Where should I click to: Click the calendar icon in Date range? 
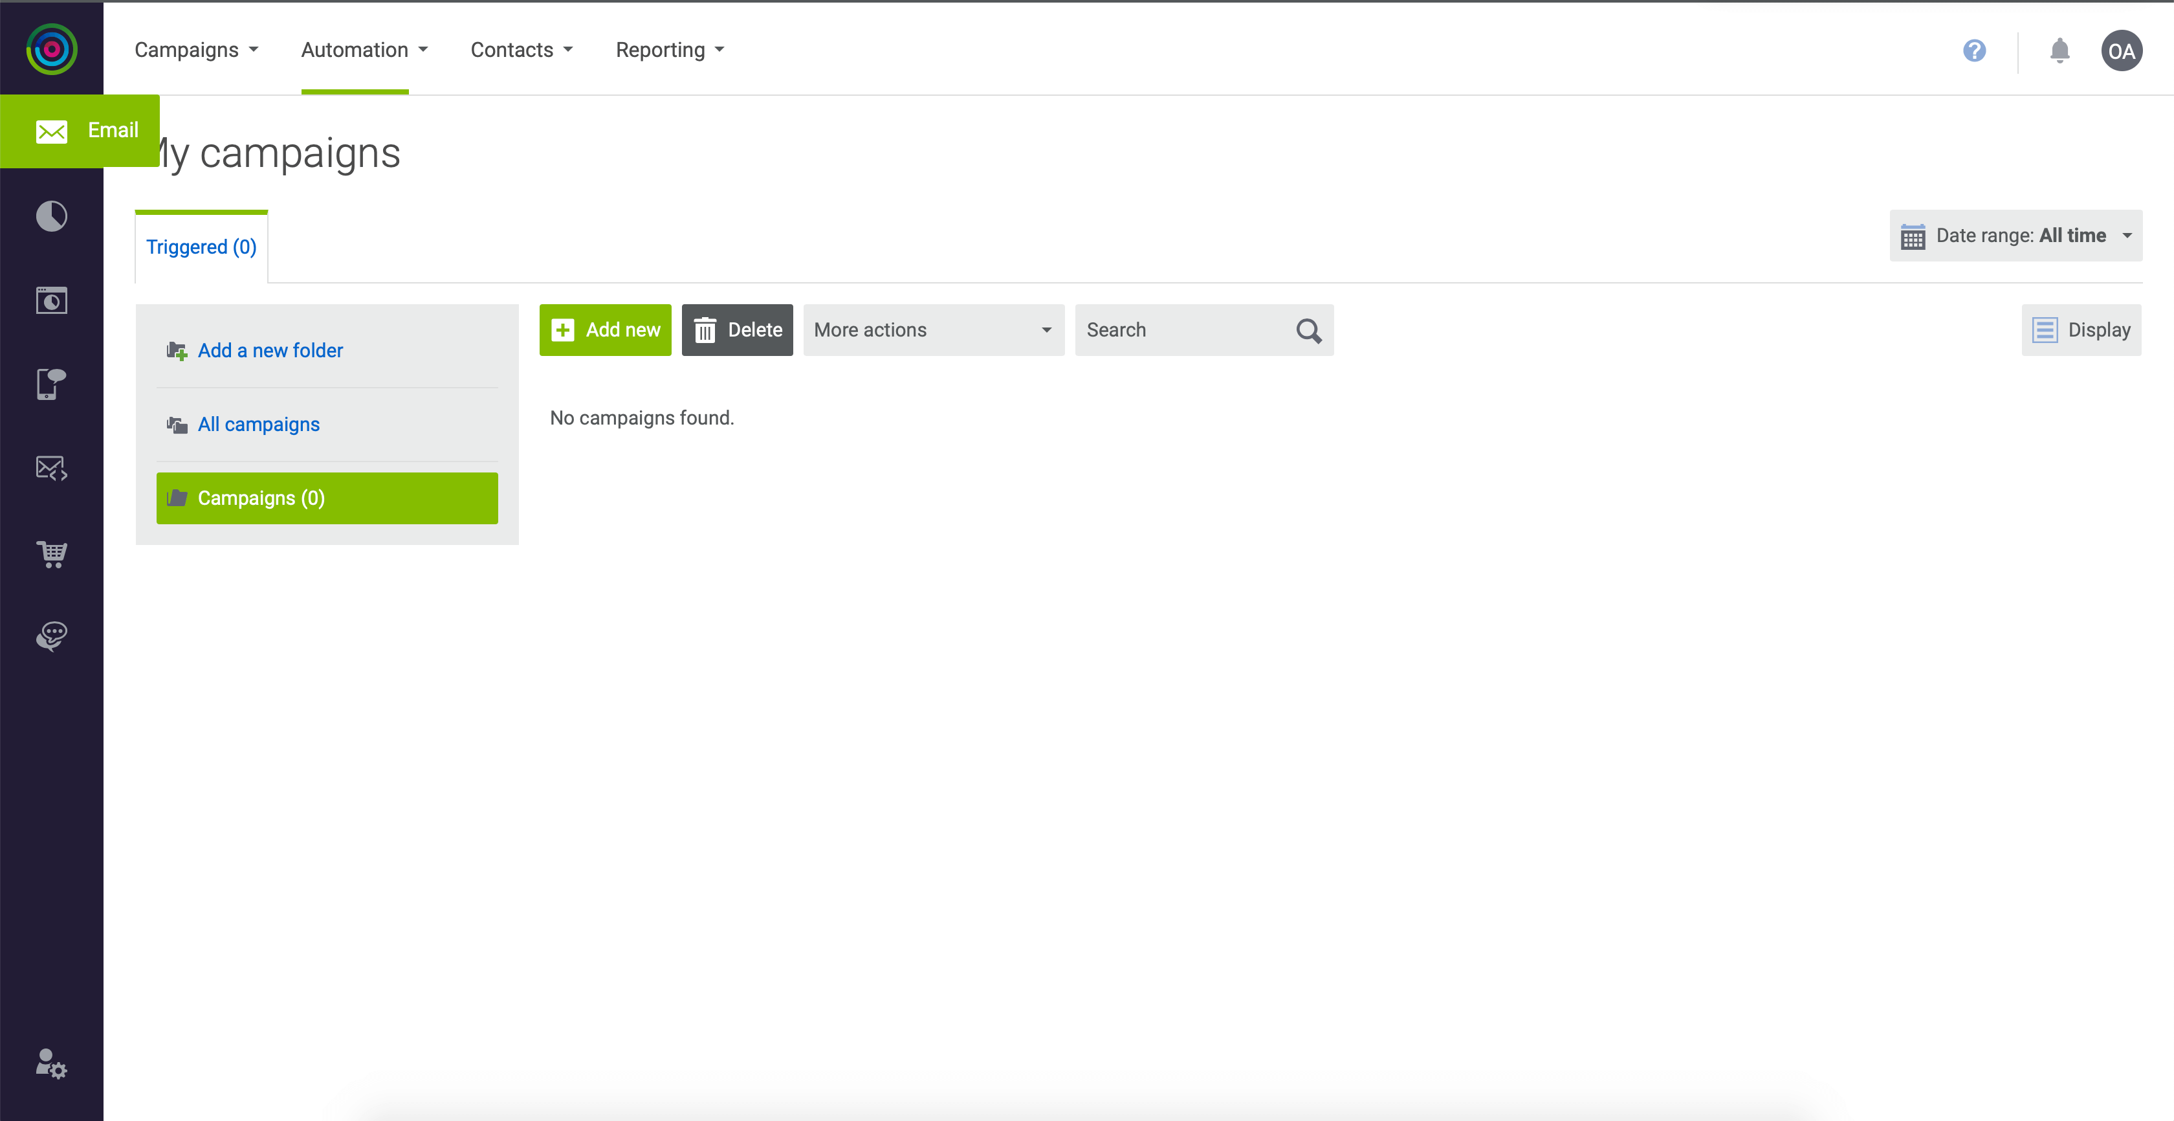(x=1913, y=236)
